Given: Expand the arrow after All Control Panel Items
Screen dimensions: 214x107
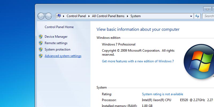Looking at the screenshot, I should click(127, 16).
